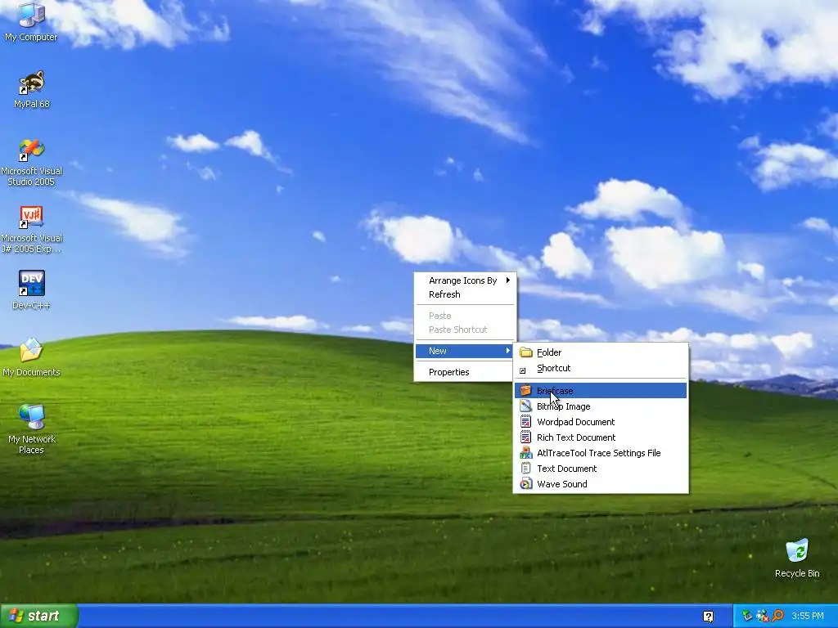Choose Shortcut text in the New submenu
This screenshot has height=628, width=838.
click(554, 368)
